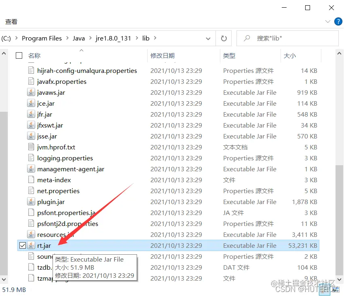
Task: Click the DAT 文件 type cell
Action: [236, 267]
